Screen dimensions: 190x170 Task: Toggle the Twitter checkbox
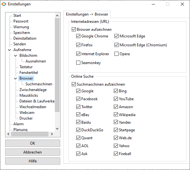(78, 107)
